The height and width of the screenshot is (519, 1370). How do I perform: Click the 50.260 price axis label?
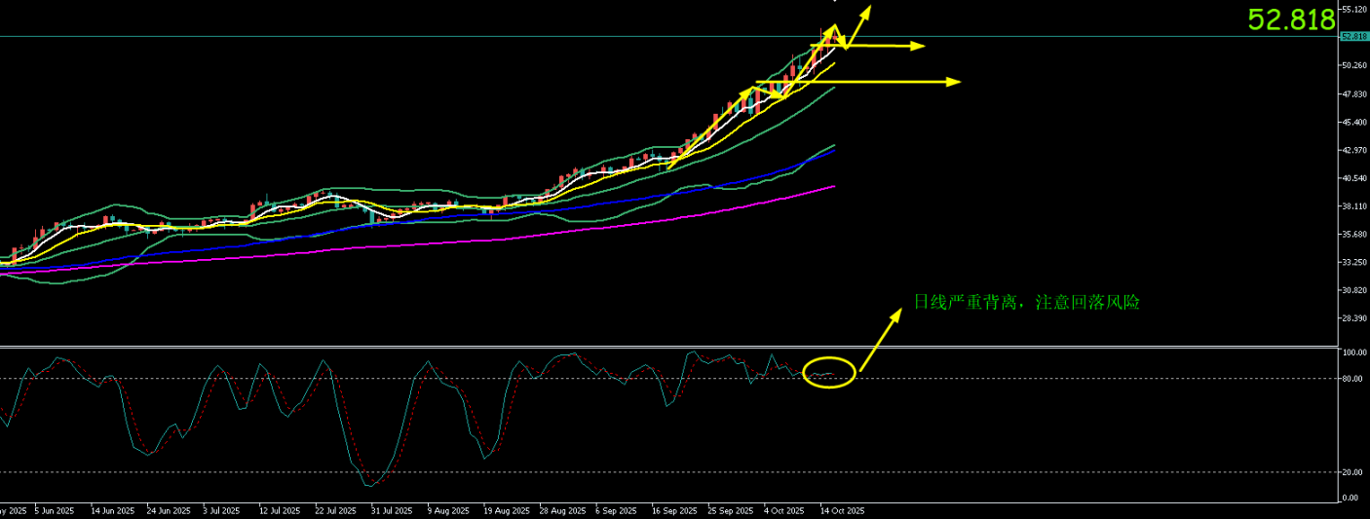click(x=1354, y=65)
